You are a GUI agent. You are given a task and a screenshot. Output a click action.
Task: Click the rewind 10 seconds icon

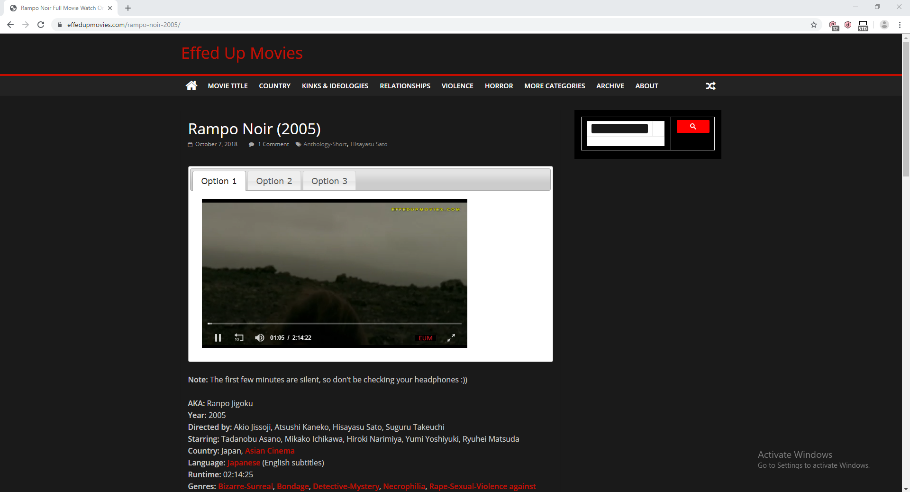tap(238, 338)
